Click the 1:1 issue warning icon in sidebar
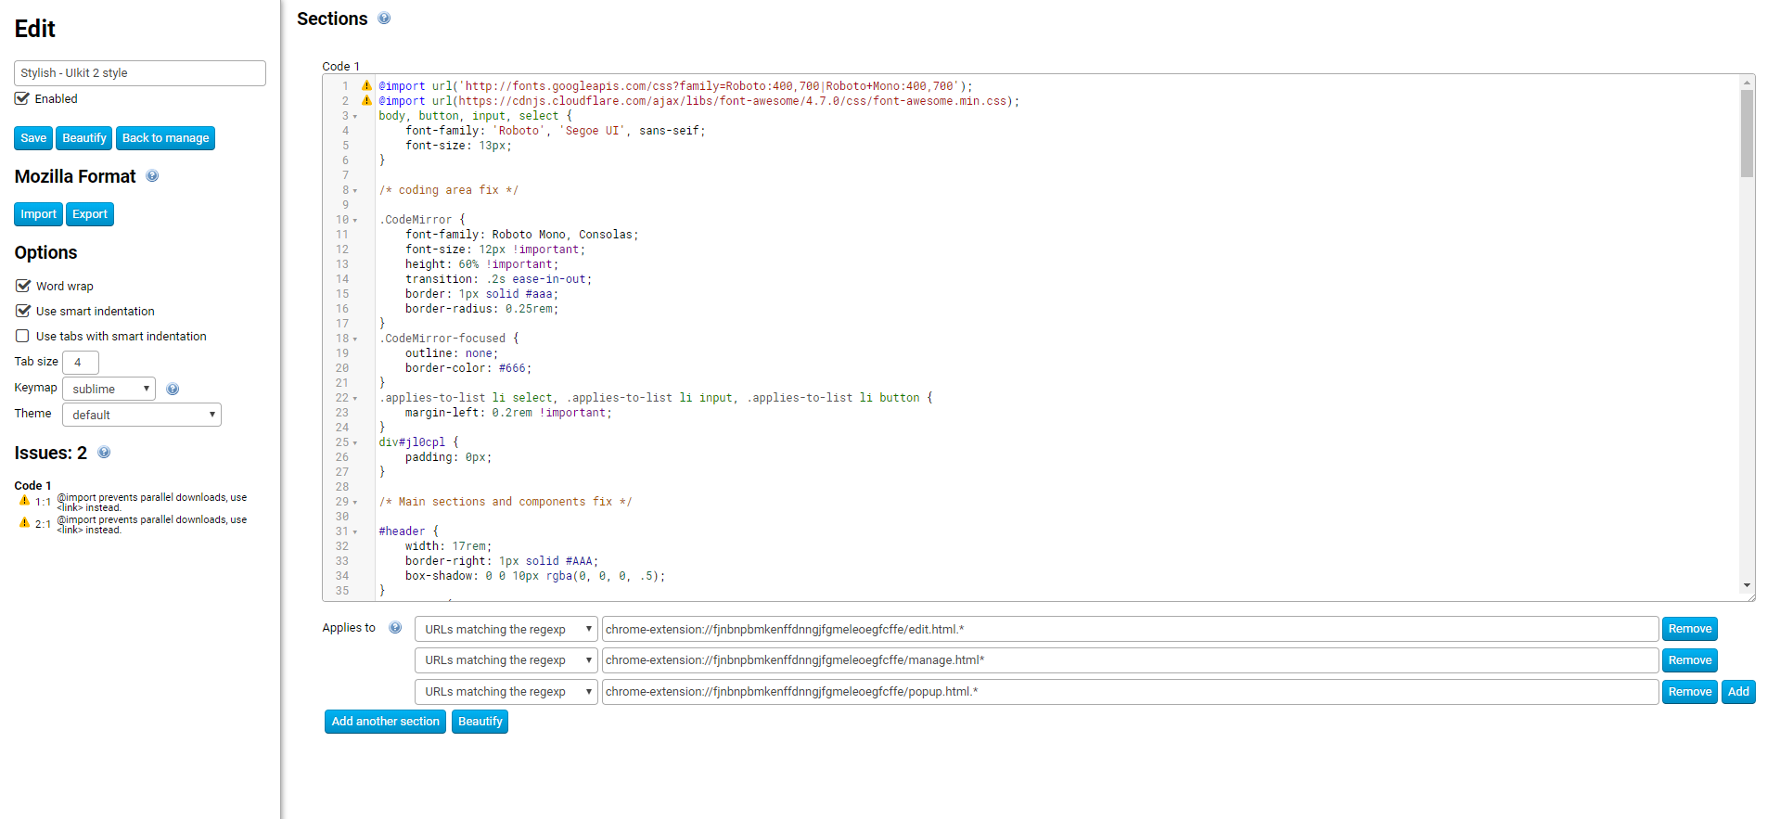1780x819 pixels. 25,501
